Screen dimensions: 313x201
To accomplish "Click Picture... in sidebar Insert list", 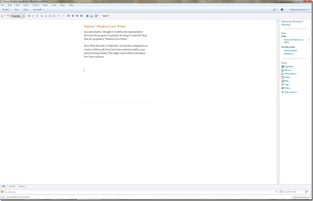I will click(288, 70).
